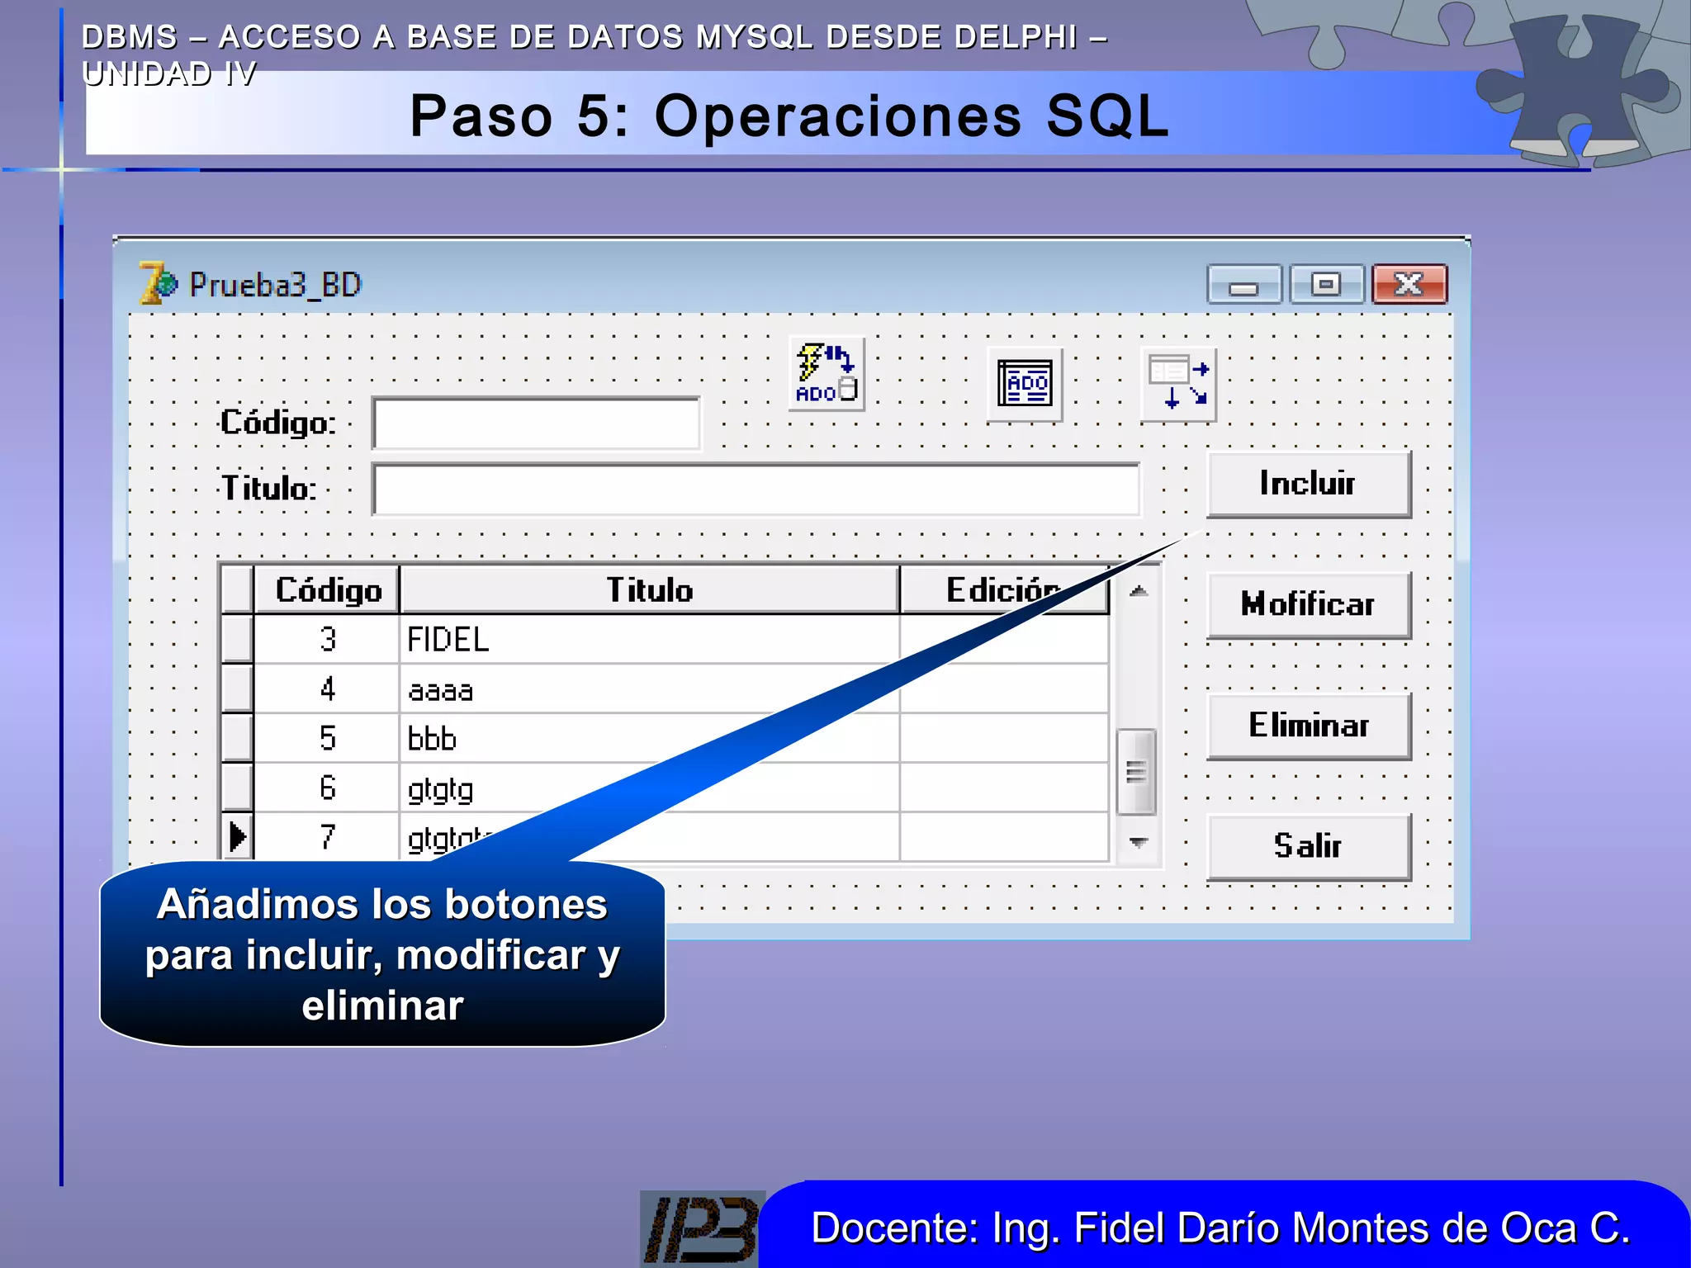
Task: Click the Edición column header
Action: (x=1004, y=590)
